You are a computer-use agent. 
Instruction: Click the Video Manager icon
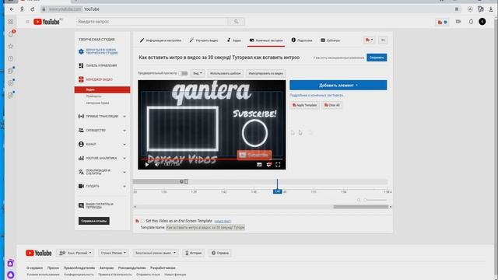(x=81, y=79)
